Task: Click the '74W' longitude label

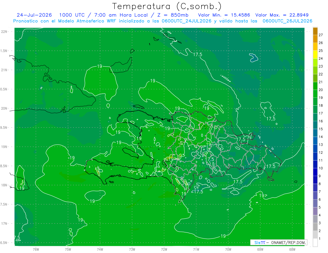Action: (x=100, y=249)
